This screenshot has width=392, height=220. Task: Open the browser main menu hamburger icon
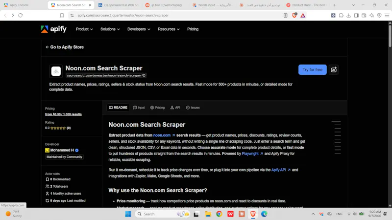click(387, 15)
